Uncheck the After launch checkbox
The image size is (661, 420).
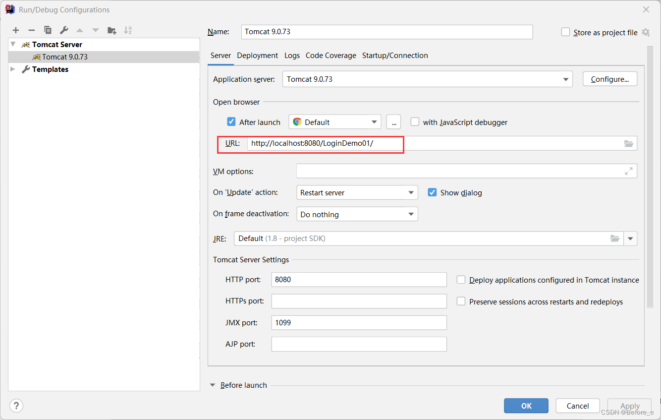[231, 122]
